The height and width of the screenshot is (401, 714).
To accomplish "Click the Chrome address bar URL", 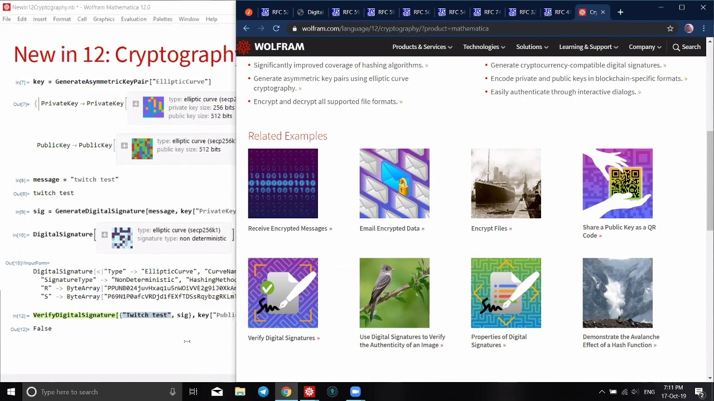I will (x=395, y=28).
